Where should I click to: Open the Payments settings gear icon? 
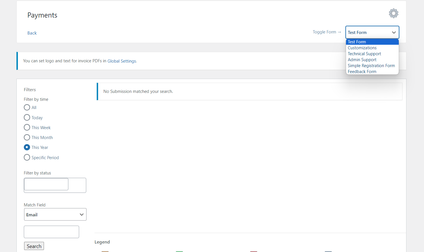tap(393, 13)
